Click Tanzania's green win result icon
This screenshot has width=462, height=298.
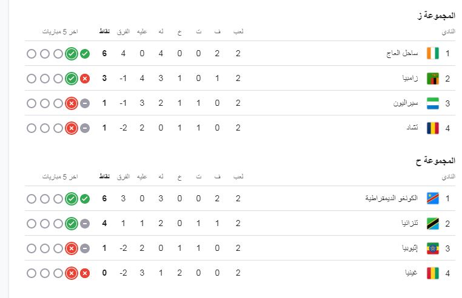click(x=72, y=224)
